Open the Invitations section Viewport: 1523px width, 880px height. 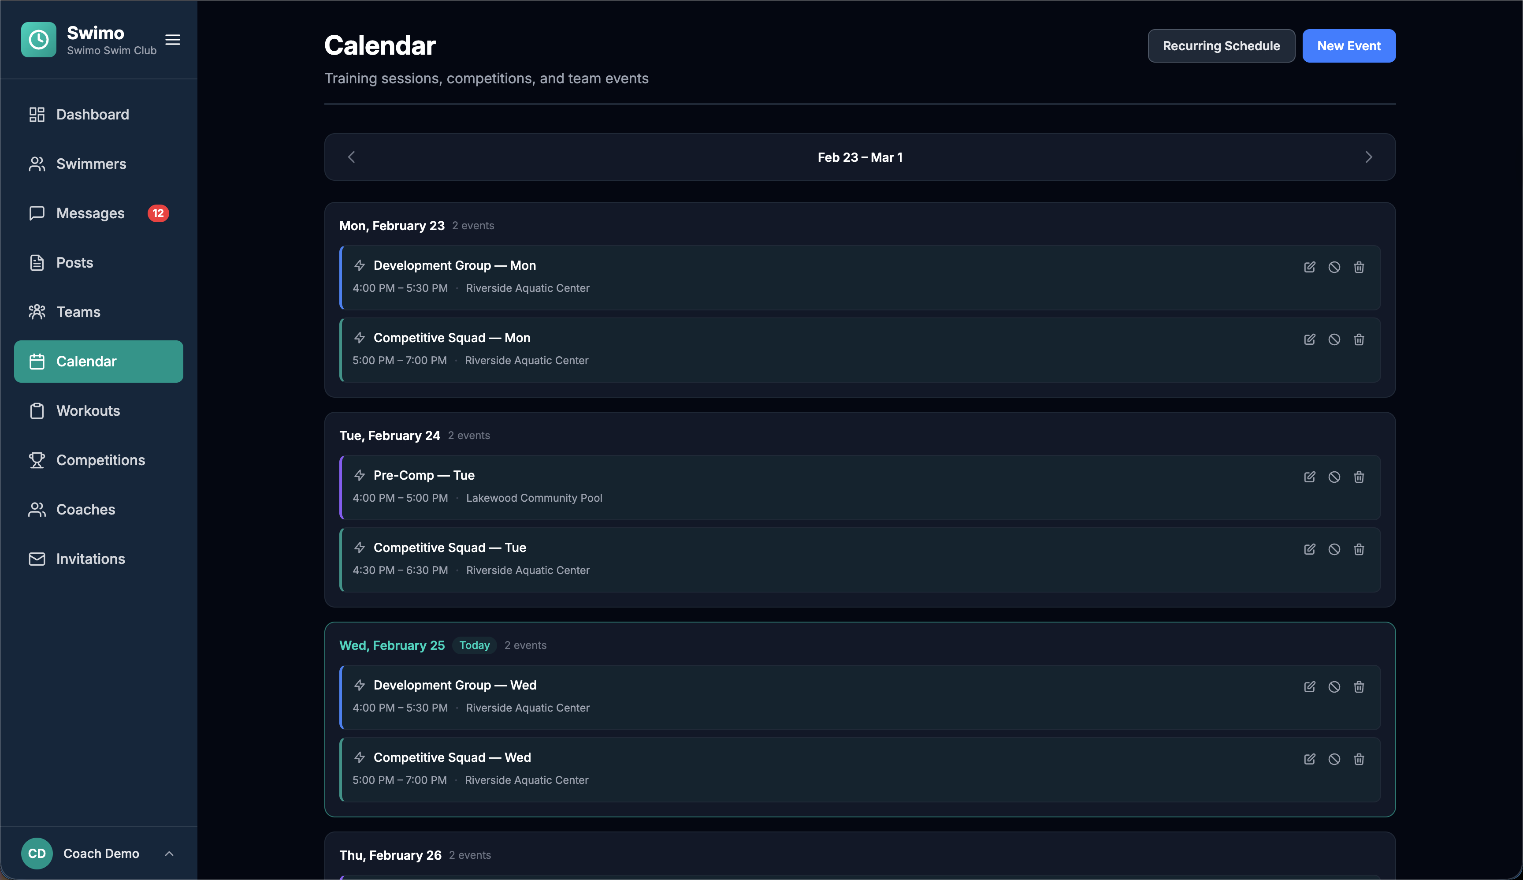pos(91,559)
